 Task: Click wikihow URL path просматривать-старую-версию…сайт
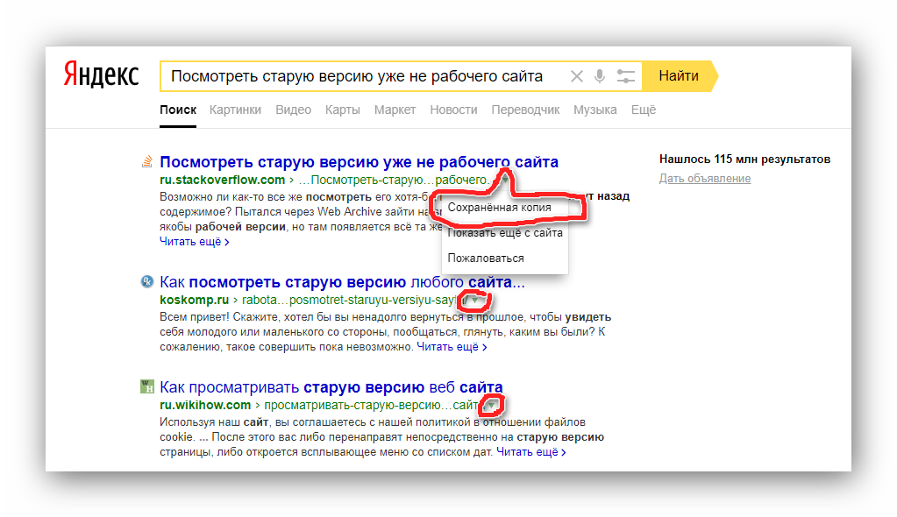pyautogui.click(x=371, y=405)
